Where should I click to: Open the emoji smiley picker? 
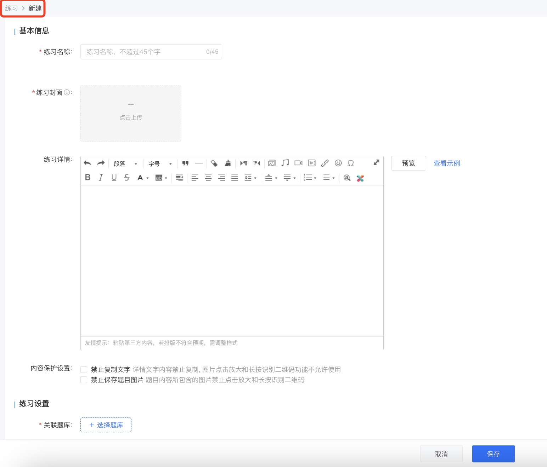(338, 163)
